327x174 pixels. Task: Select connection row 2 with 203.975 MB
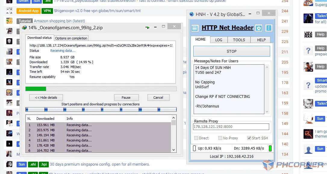[x=98, y=130]
